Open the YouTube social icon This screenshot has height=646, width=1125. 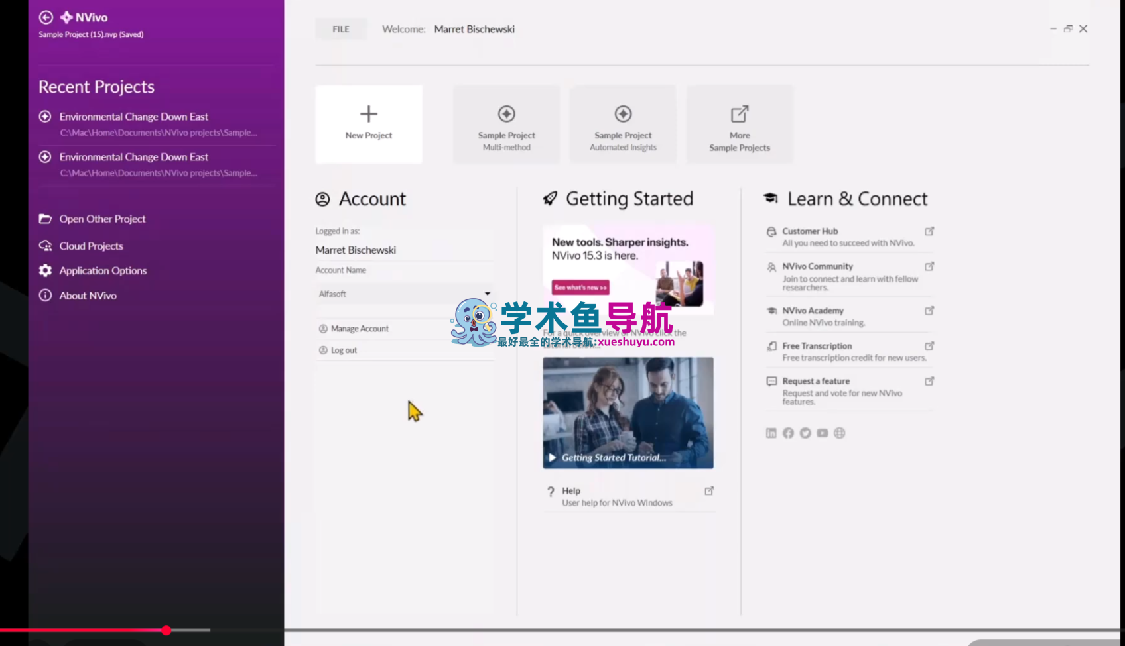click(x=823, y=433)
